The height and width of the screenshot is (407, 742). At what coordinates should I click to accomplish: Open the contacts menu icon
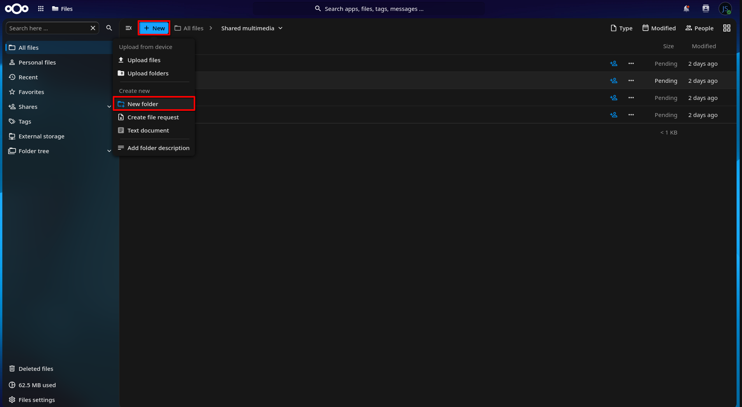click(706, 9)
